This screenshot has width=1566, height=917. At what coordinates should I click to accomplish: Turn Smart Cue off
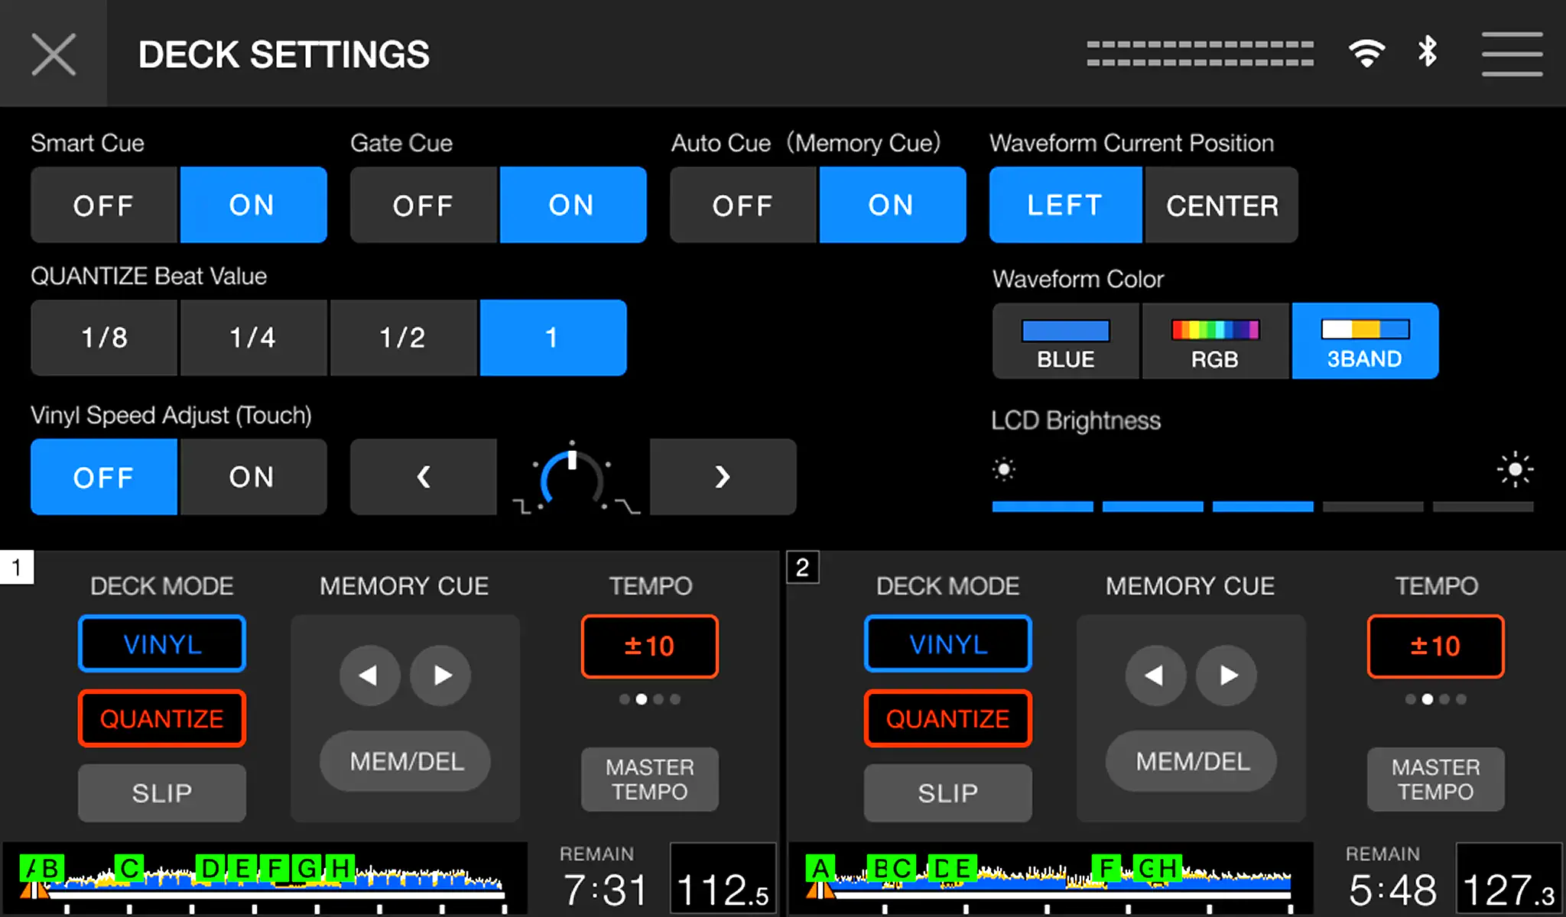[104, 205]
